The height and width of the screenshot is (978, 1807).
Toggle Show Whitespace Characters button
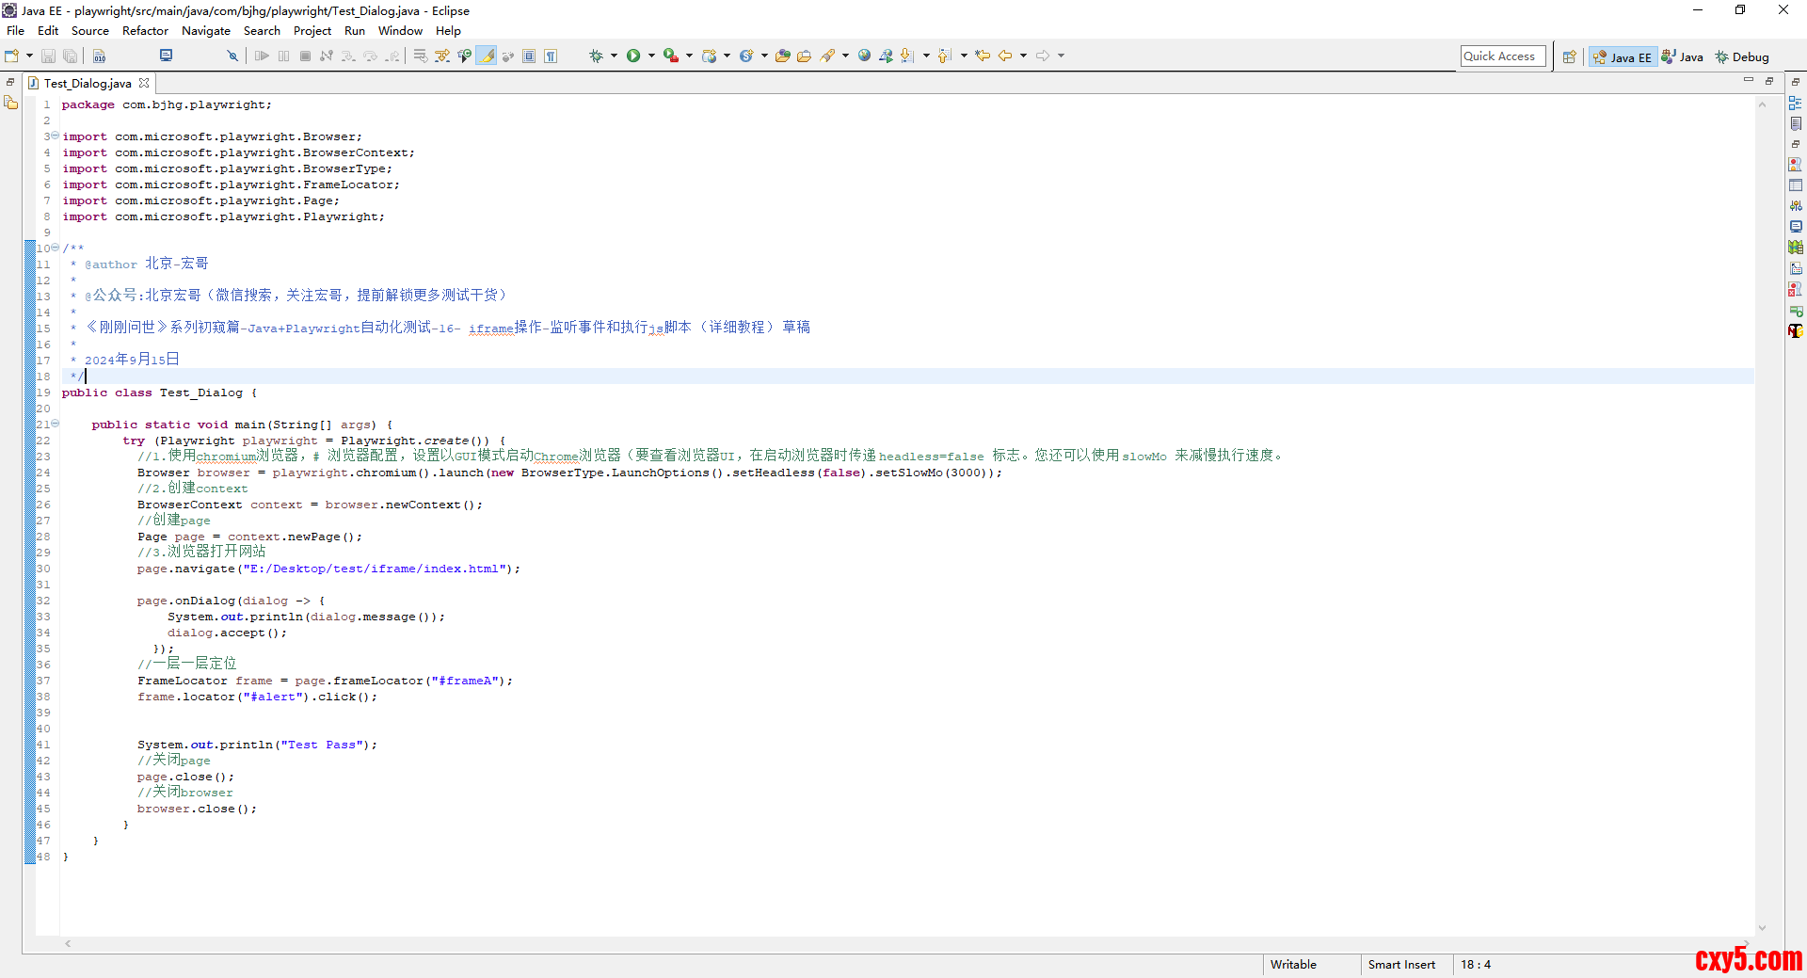pos(551,56)
